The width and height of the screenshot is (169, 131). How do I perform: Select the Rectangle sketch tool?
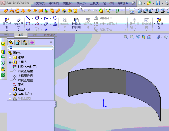point(28,24)
